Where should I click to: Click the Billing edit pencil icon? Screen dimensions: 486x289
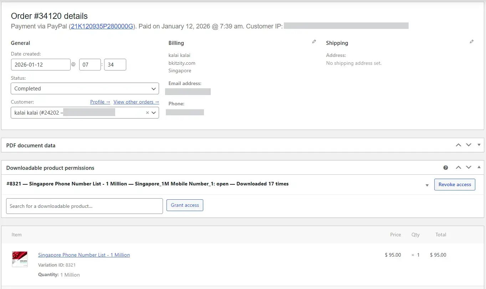(x=314, y=42)
